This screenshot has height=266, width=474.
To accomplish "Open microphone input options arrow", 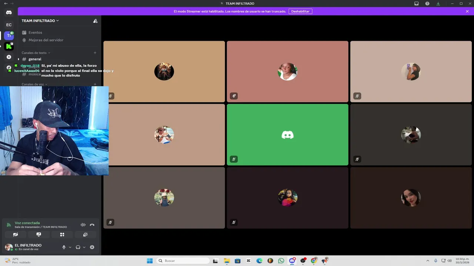I will point(70,247).
